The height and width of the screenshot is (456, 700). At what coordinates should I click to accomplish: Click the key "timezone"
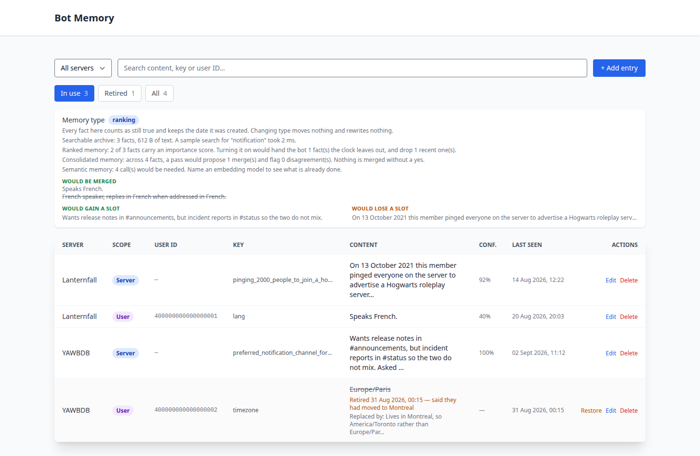[245, 410]
